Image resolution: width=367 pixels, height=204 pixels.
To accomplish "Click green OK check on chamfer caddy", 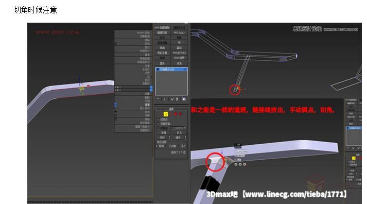I will point(236,164).
